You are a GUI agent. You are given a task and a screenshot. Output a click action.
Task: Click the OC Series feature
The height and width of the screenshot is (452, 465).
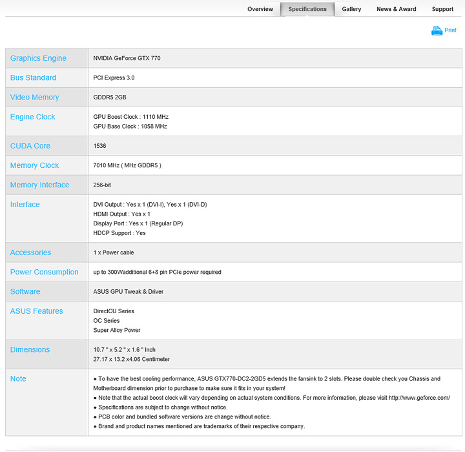coord(107,321)
